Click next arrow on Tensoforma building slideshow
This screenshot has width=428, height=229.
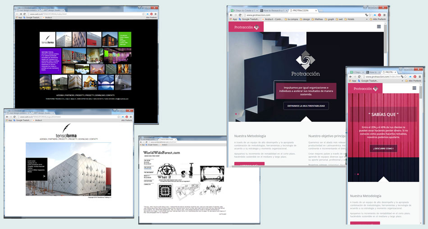pyautogui.click(x=44, y=176)
